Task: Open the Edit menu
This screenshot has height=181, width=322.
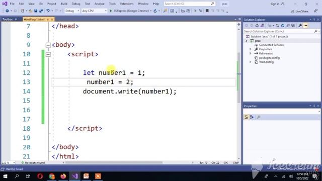Action: click(21, 4)
